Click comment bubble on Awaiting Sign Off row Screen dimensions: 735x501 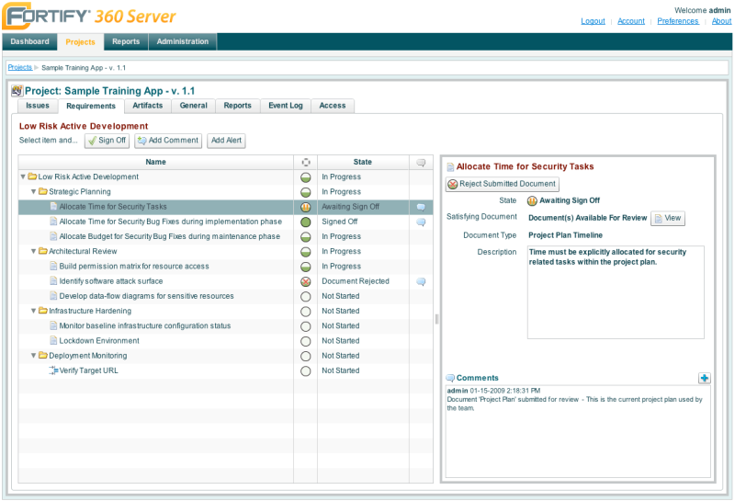pos(421,207)
